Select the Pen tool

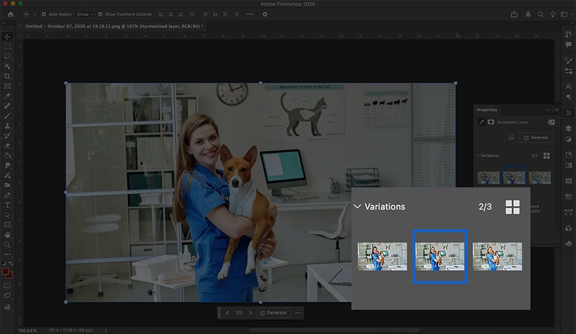click(7, 195)
